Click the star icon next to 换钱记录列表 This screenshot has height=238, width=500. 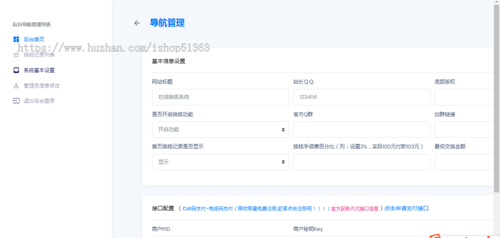pyautogui.click(x=16, y=55)
